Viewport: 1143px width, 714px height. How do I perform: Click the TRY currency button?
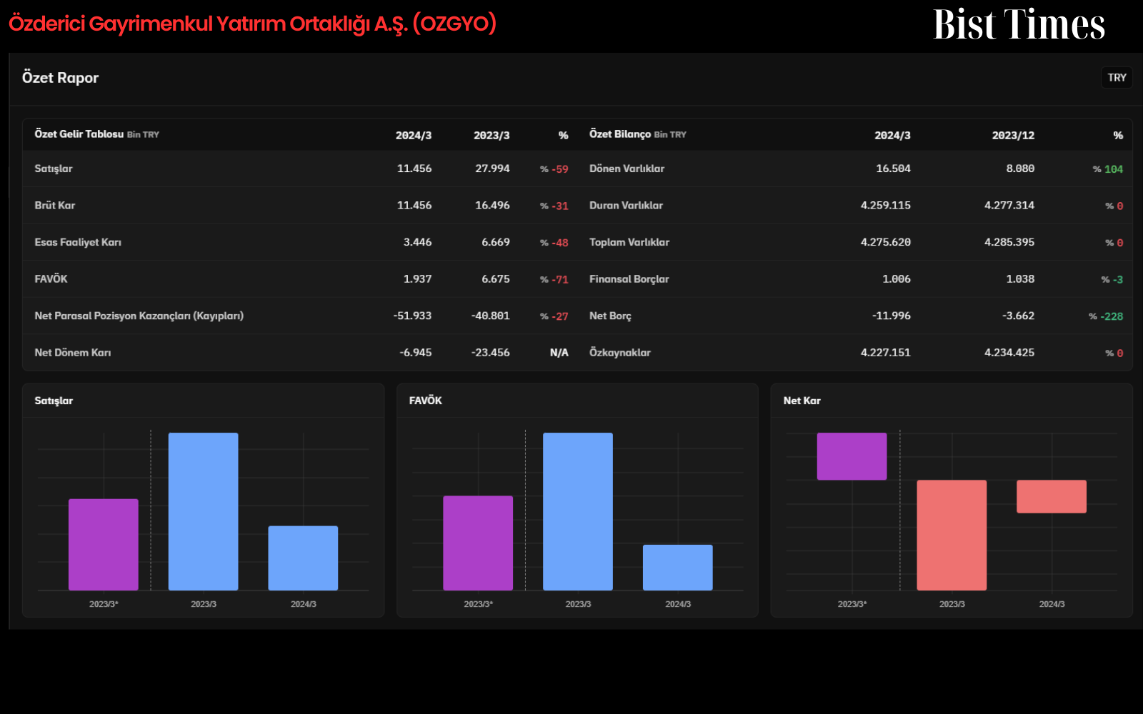coord(1117,77)
